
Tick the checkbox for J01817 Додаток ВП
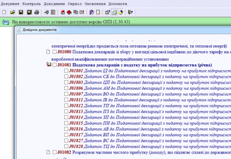66,135
